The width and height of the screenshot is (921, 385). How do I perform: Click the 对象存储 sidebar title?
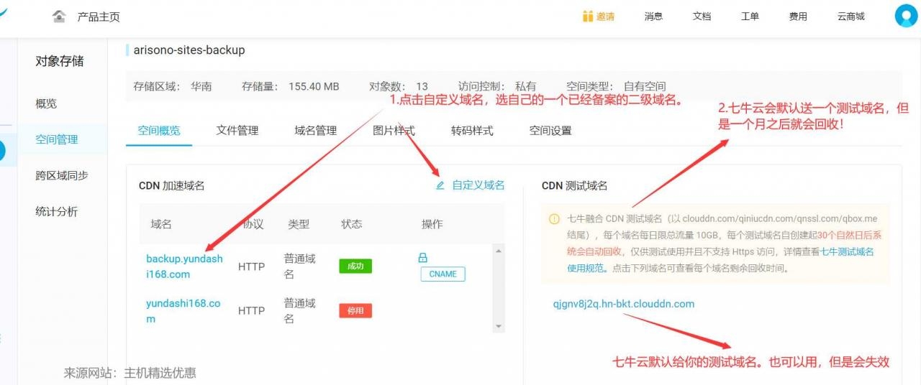click(60, 61)
